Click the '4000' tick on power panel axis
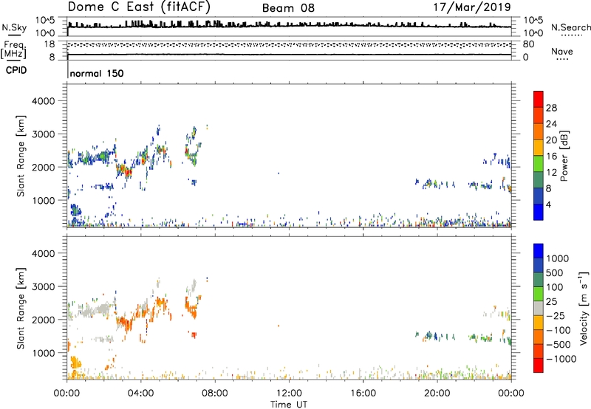 [x=43, y=101]
